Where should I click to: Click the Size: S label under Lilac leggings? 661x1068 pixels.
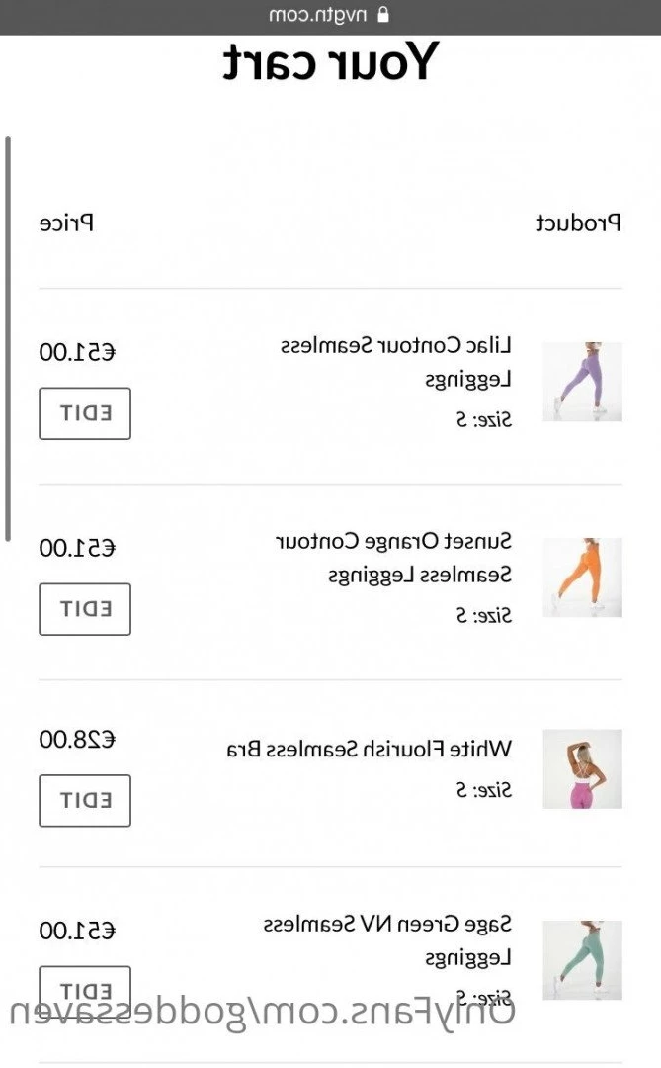click(x=484, y=419)
